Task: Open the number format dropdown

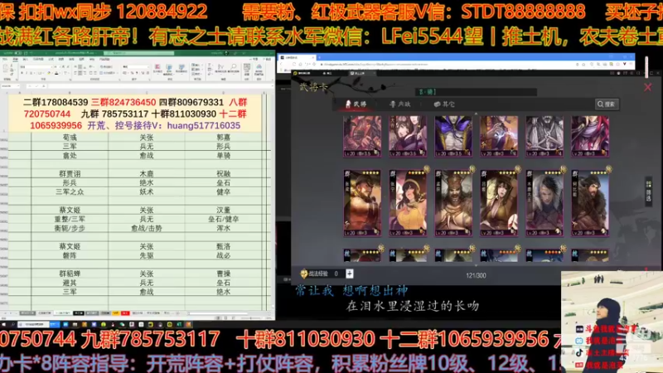Action: 148,67
